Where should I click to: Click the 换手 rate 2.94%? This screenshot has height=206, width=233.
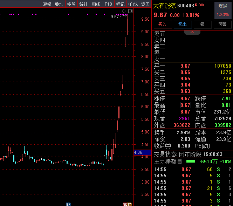coord(183,132)
